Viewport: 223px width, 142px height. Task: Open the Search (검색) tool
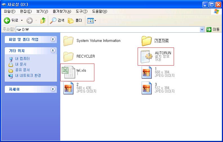pyautogui.click(x=57, y=21)
